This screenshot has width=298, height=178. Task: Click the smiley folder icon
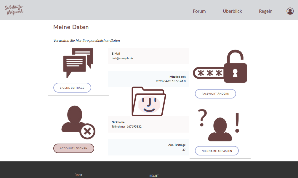149,101
